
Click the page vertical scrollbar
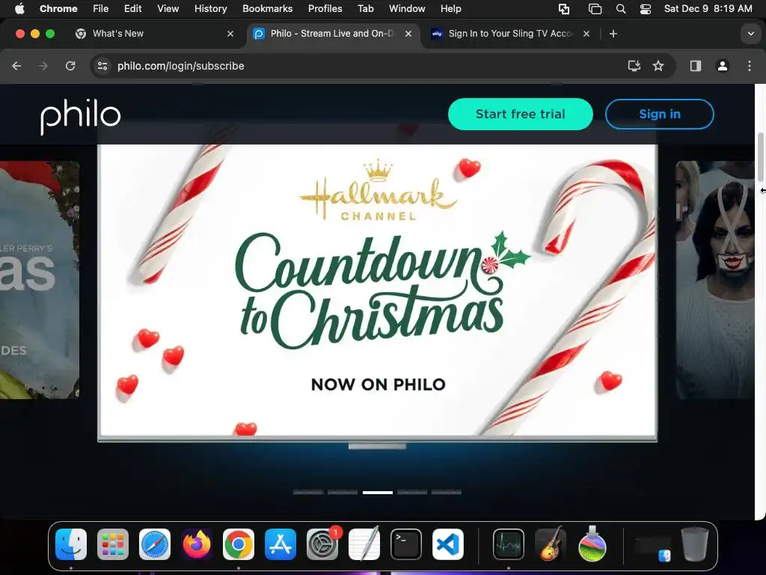click(761, 156)
